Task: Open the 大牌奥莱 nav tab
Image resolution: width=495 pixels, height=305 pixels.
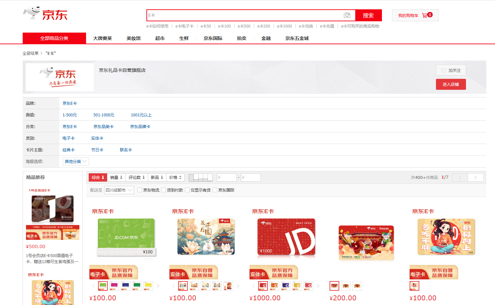Action: [102, 38]
